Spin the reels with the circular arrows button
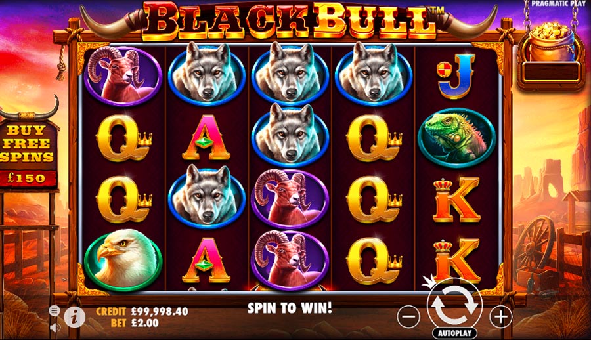591x340 pixels. pos(454,305)
